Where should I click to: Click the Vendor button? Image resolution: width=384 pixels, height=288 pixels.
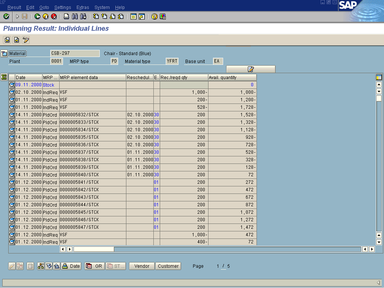point(142,266)
